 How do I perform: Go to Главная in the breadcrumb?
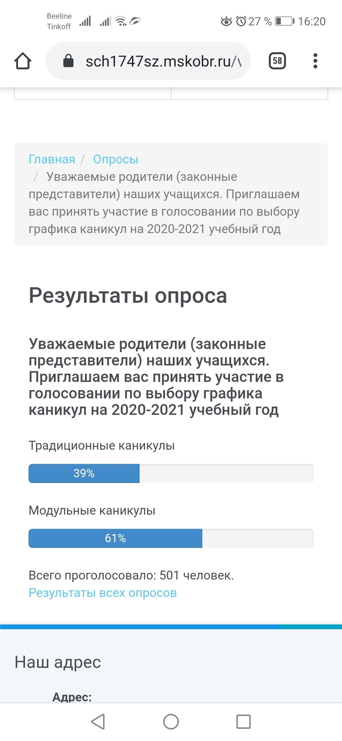(52, 159)
